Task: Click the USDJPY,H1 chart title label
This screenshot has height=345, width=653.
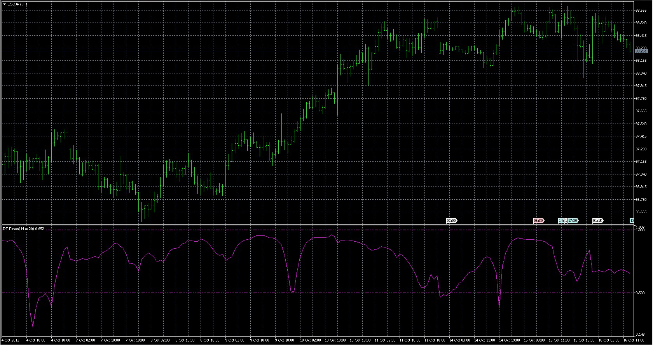Action: tap(17, 4)
